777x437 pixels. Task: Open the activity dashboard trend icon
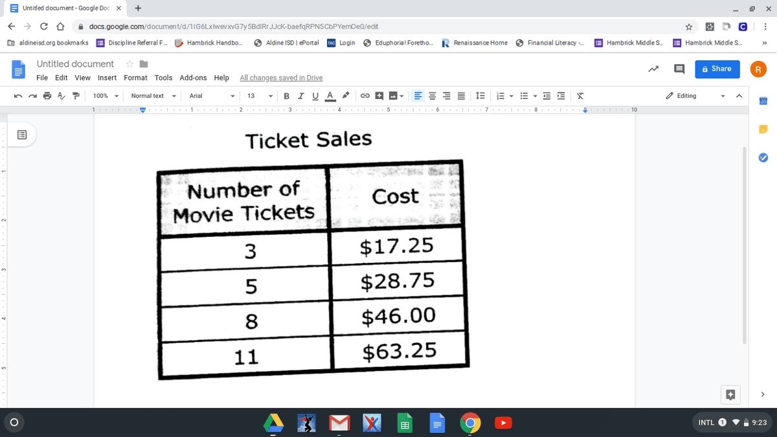[x=655, y=69]
